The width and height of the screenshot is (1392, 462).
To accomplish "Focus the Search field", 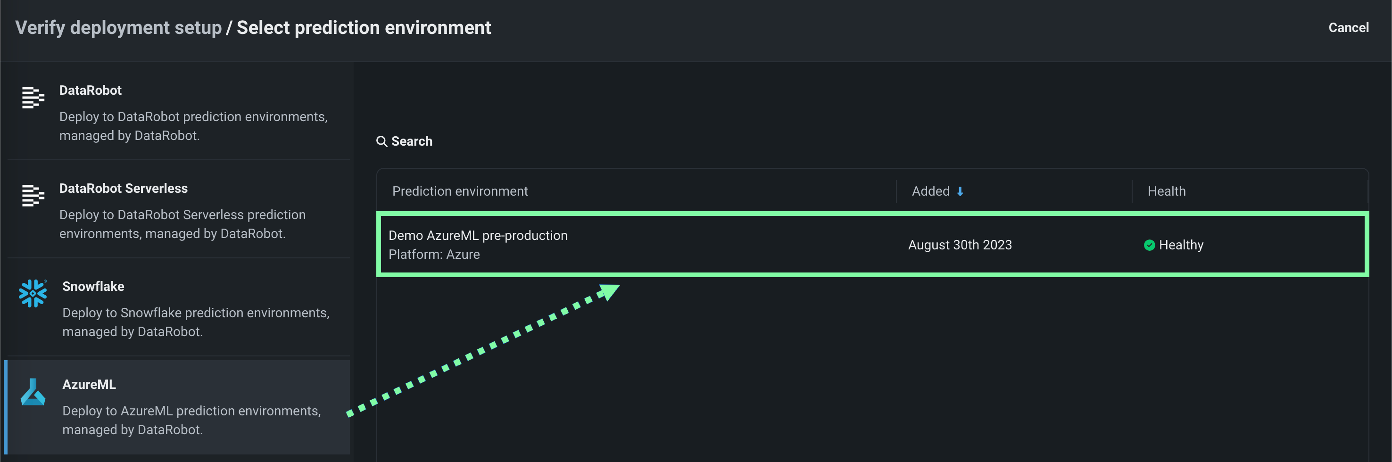I will click(x=412, y=141).
